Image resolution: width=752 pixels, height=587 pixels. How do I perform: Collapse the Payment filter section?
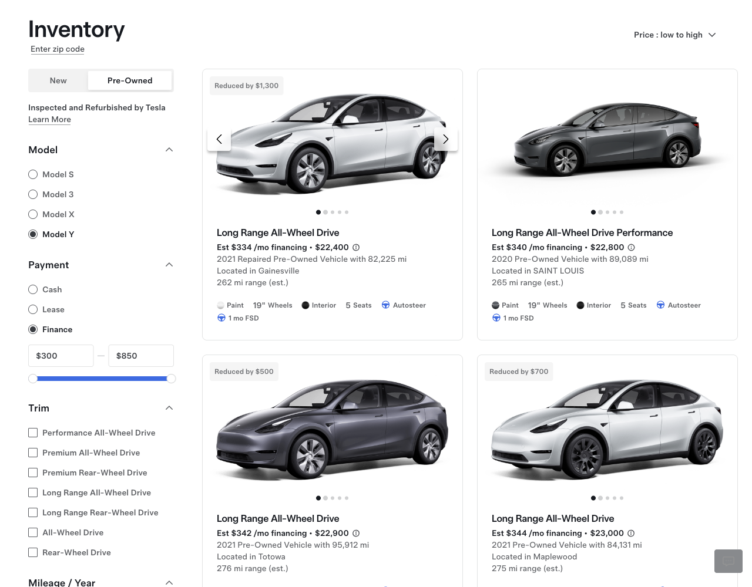169,265
